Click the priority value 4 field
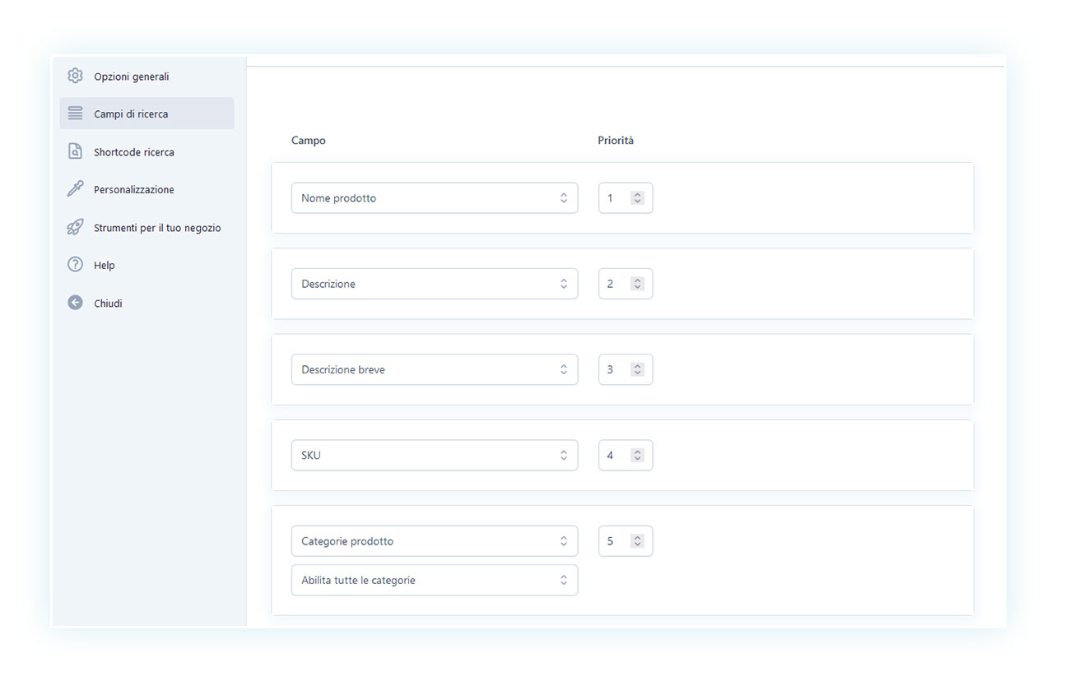 click(626, 455)
